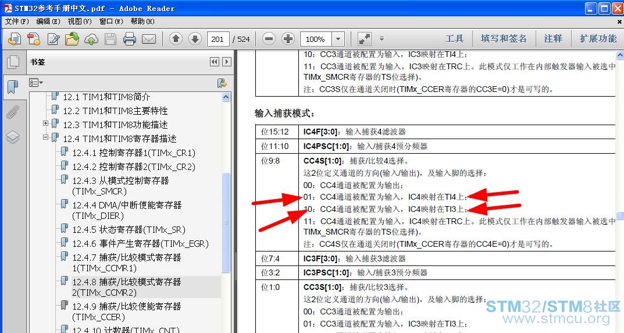Viewport: 624px width, 333px height.
Task: Click the convert file to PDF online icon
Action: tap(15, 39)
